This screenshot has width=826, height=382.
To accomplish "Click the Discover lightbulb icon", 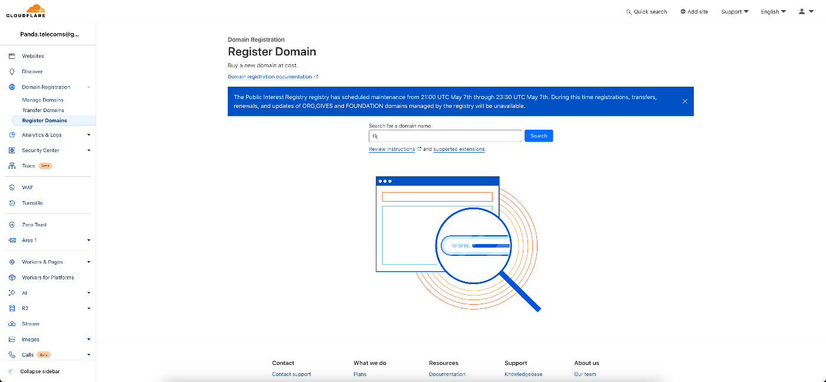I will (x=12, y=71).
